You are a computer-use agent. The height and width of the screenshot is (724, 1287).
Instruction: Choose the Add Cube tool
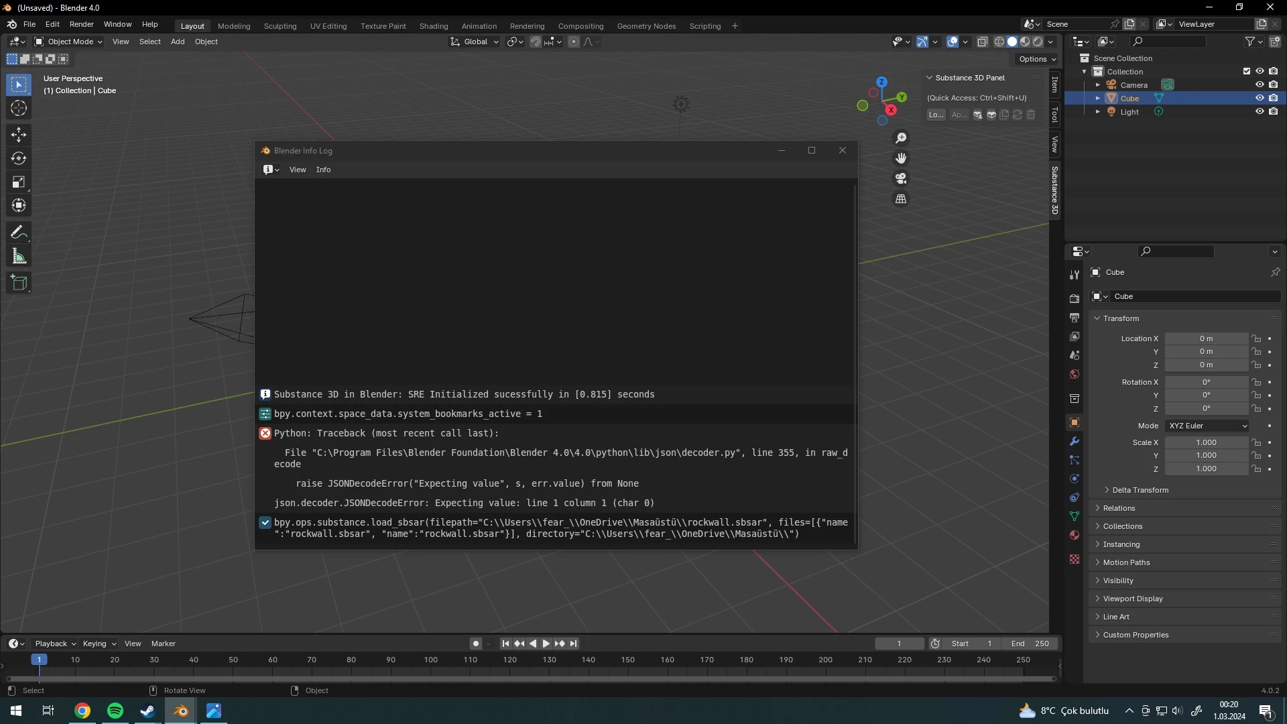[19, 283]
